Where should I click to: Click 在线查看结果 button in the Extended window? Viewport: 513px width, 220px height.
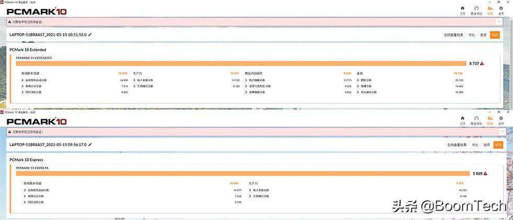coord(454,35)
